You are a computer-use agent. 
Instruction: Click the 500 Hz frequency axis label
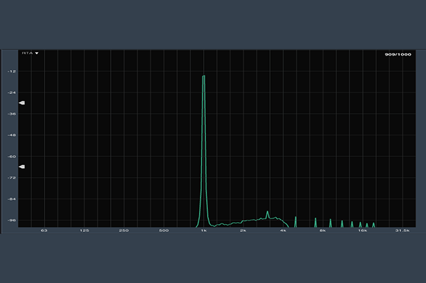pos(164,231)
